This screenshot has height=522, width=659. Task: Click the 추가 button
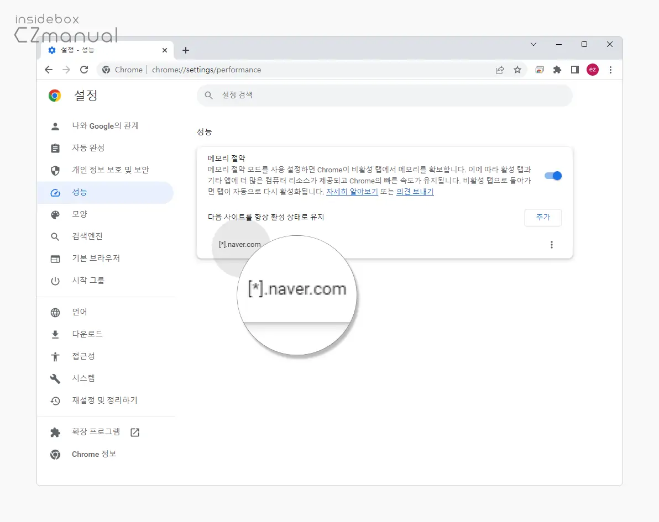(x=543, y=218)
